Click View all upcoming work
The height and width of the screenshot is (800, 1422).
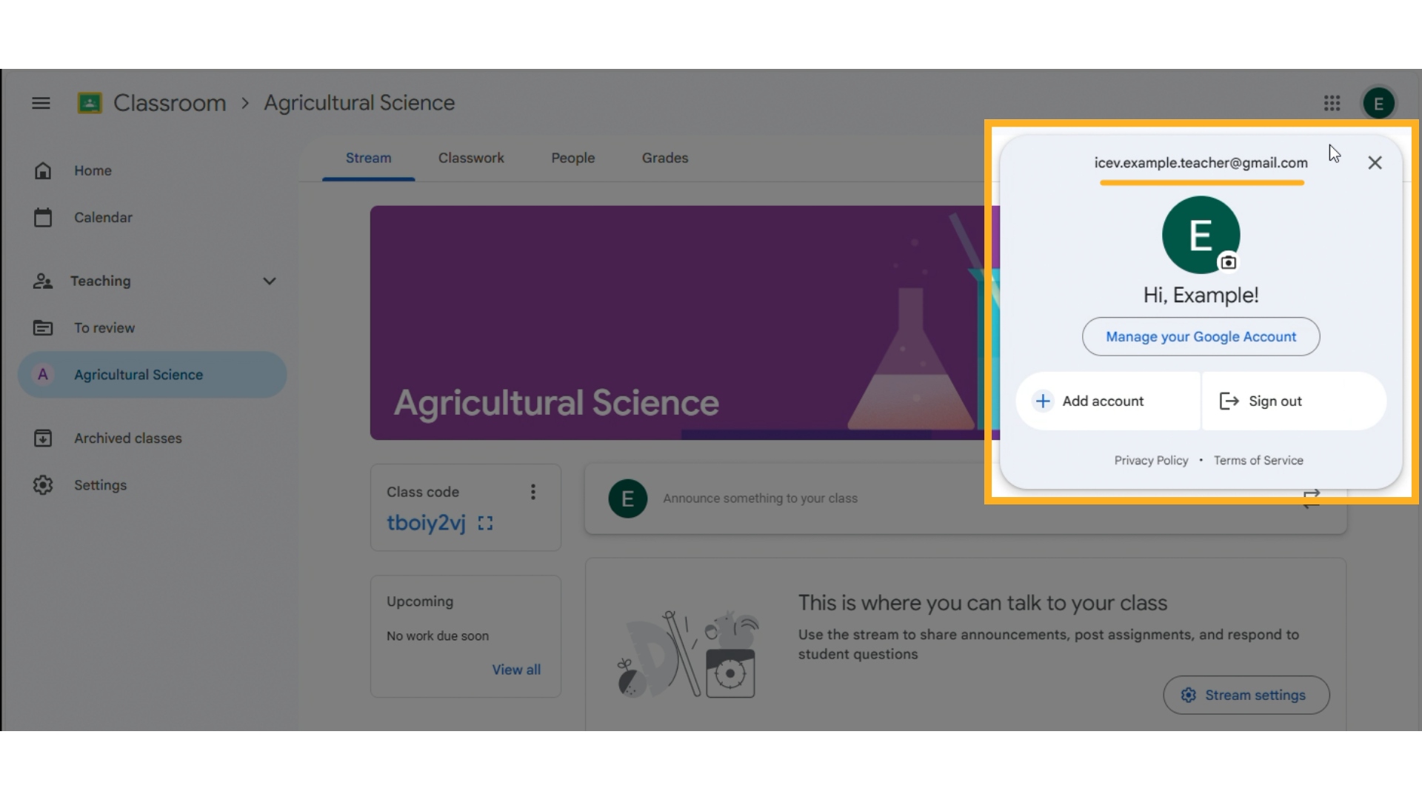tap(516, 669)
